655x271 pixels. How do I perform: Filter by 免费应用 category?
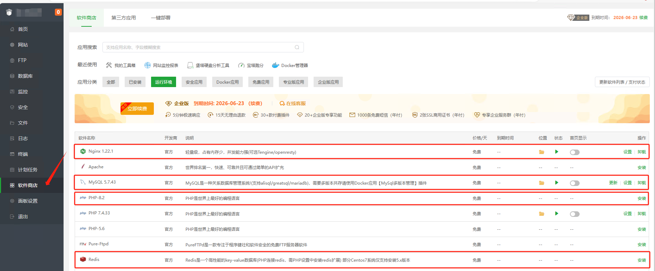(261, 82)
